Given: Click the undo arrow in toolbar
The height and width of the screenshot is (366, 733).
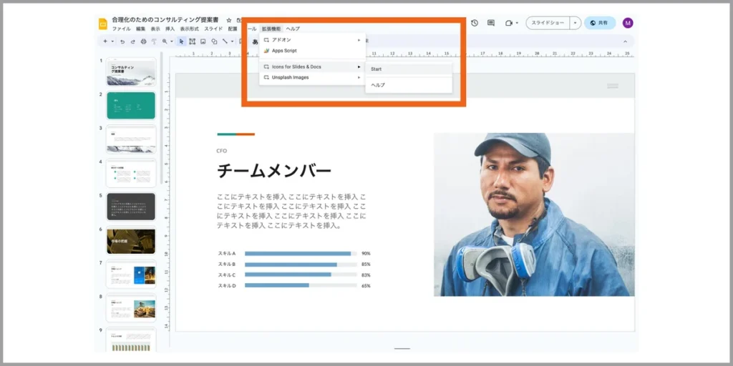Looking at the screenshot, I should pyautogui.click(x=122, y=41).
